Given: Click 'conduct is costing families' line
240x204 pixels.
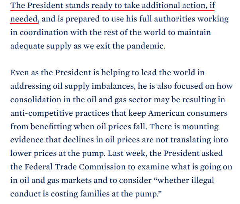Looking at the screenshot, I should (x=60, y=194).
